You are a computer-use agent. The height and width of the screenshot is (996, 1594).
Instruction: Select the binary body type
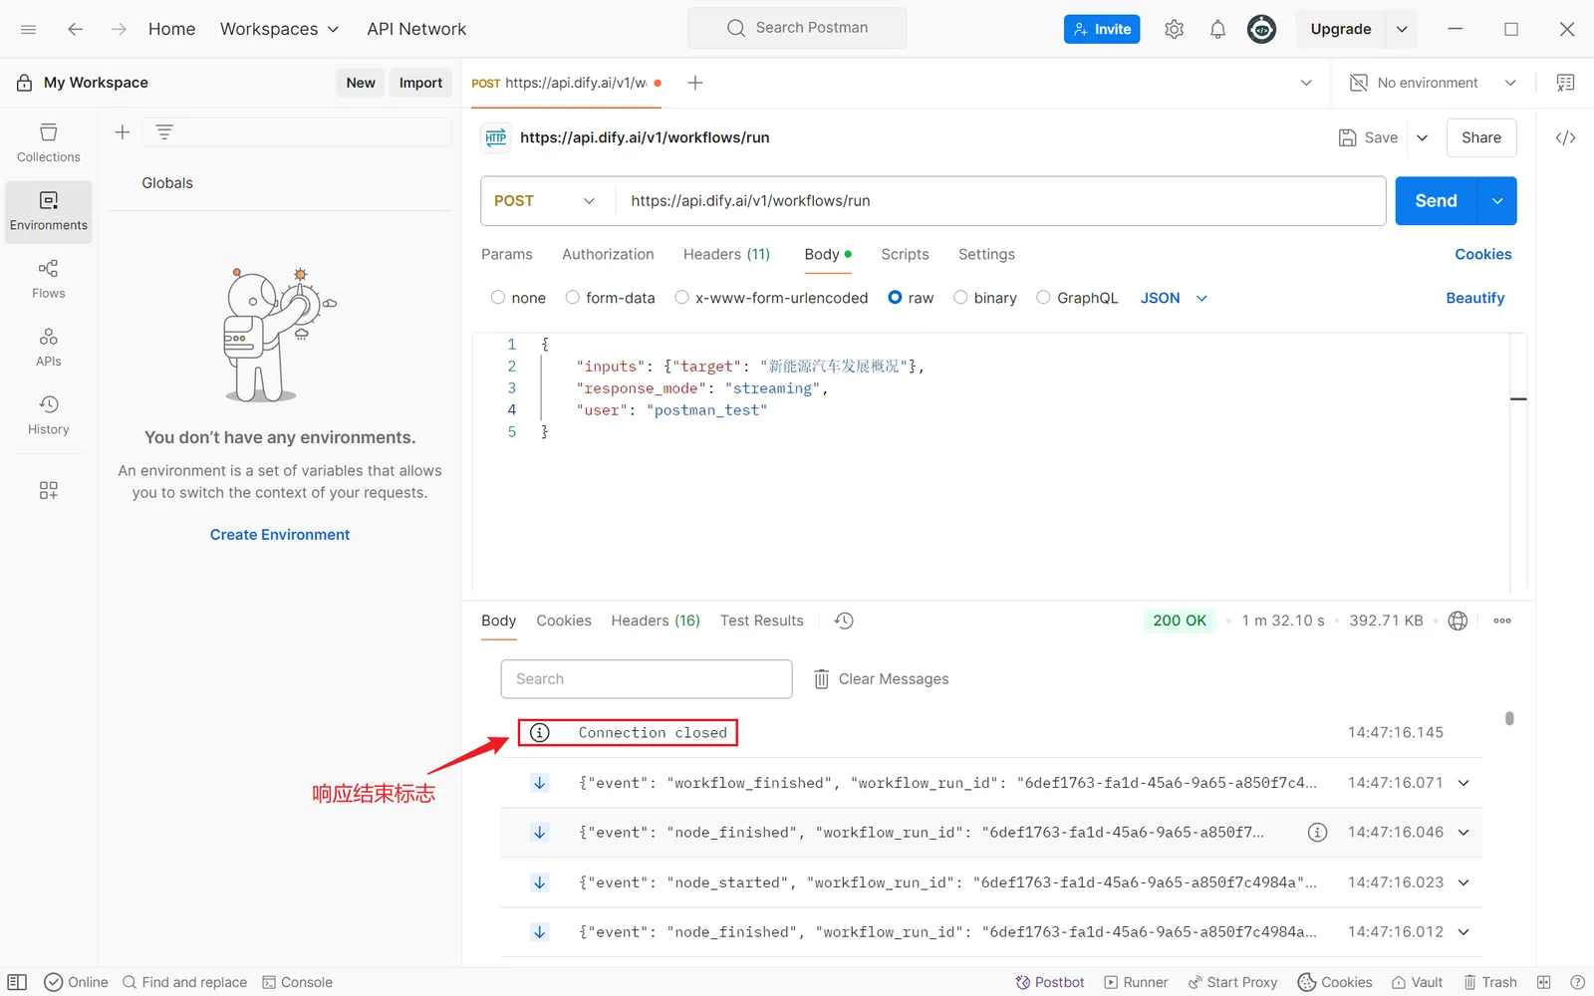pos(960,297)
